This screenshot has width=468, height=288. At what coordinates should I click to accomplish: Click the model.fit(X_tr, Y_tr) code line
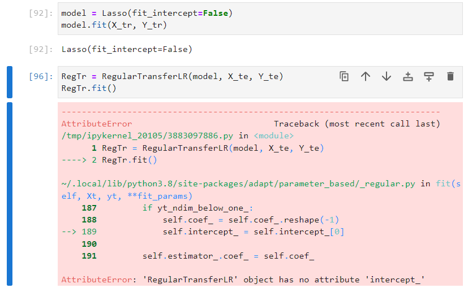coord(114,25)
